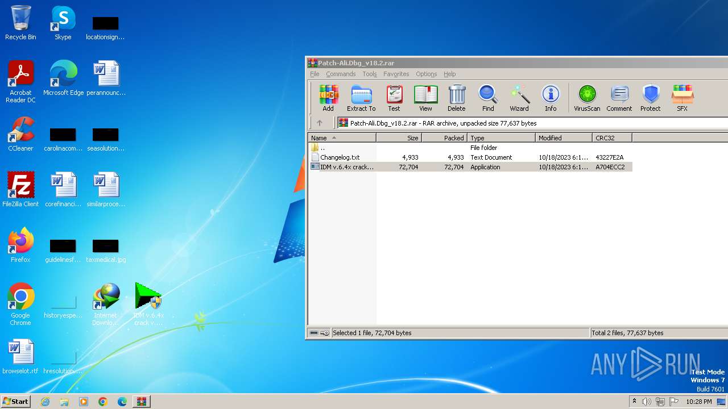This screenshot has width=728, height=409.
Task: Click the volume speaker tray icon
Action: point(647,402)
